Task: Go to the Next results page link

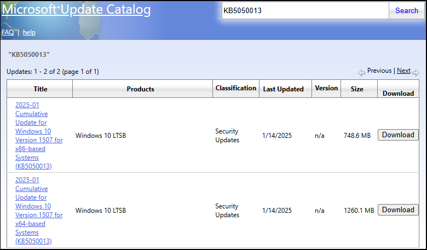Action: tap(403, 71)
